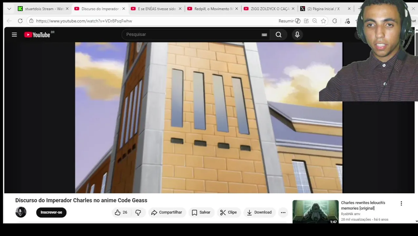Close the ZIGG ZOLDYCK tab

click(293, 9)
